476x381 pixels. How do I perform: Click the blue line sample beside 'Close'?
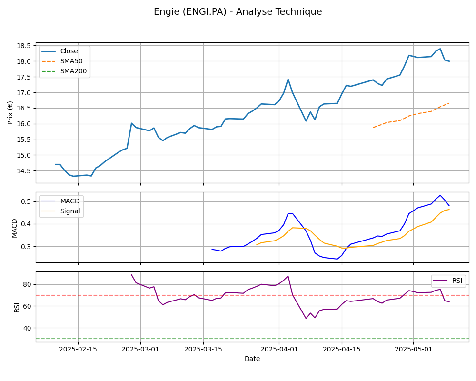coord(49,51)
